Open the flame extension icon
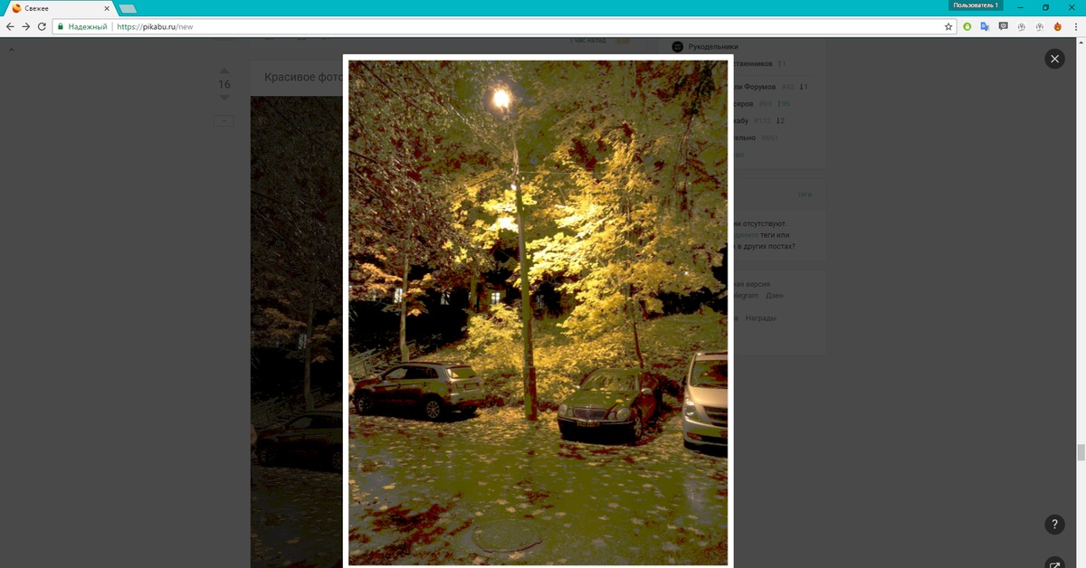 tap(1057, 27)
